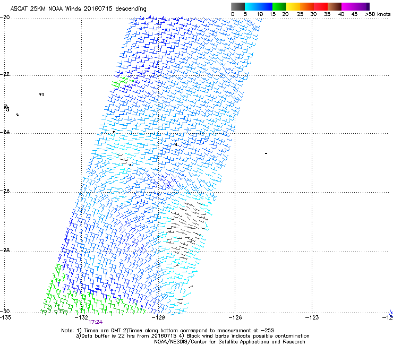
Task: Click the legend label '25' knots
Action: click(x=300, y=14)
